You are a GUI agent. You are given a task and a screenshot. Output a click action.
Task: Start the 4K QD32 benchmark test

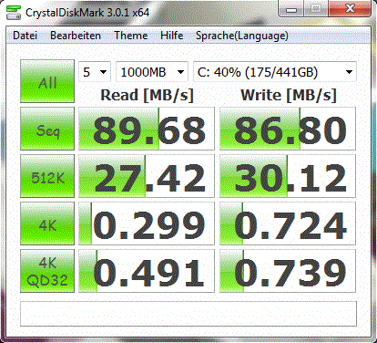coord(47,271)
